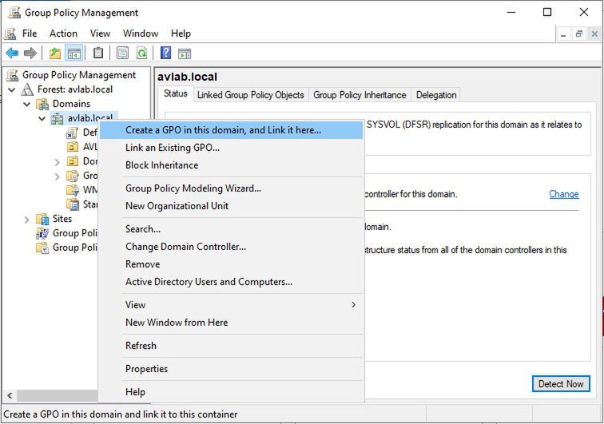This screenshot has height=424, width=604.
Task: Go back with the blue arrow icon
Action: 12,53
